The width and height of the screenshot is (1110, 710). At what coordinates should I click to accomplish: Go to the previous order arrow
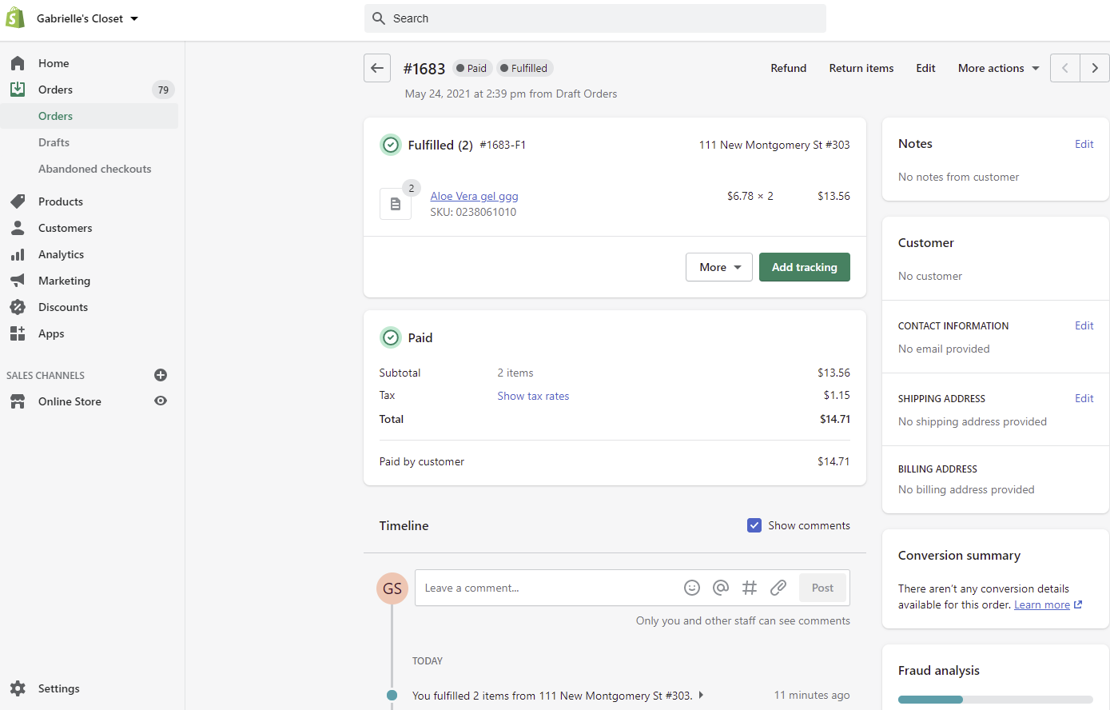point(1064,68)
